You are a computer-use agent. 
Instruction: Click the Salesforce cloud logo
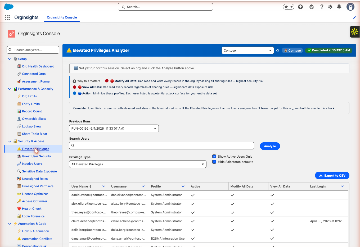[9, 7]
